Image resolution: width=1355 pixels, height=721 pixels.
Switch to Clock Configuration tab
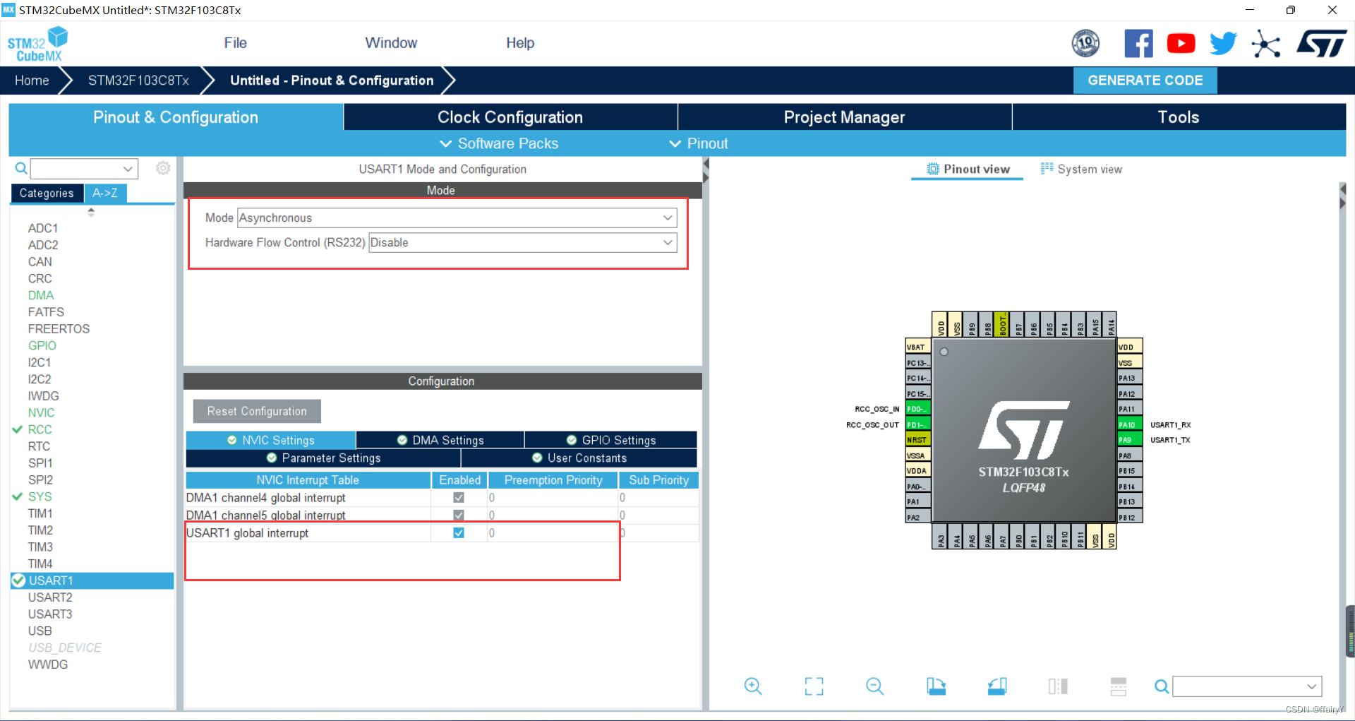coord(510,117)
